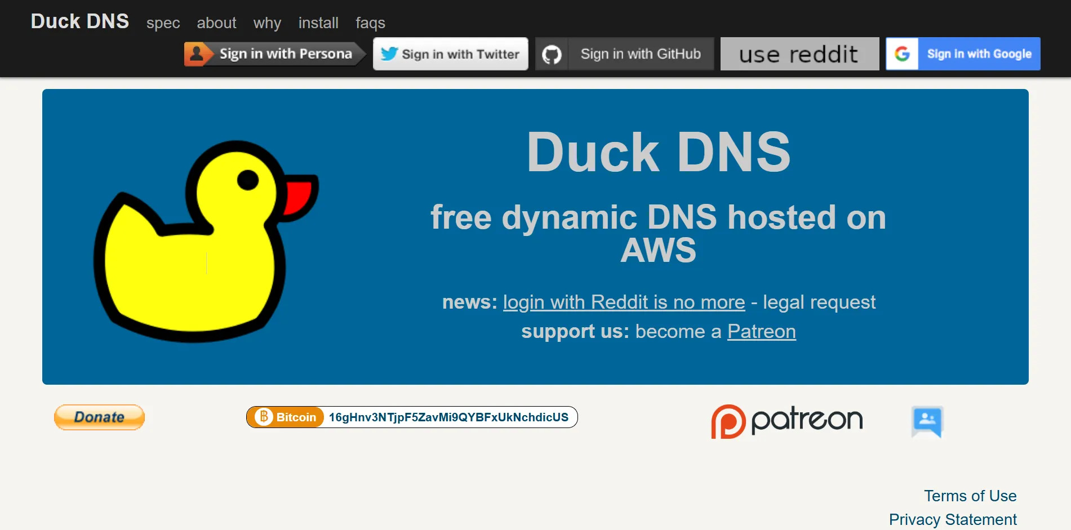Click the blue contact card icon
This screenshot has height=530, width=1071.
pyautogui.click(x=927, y=420)
